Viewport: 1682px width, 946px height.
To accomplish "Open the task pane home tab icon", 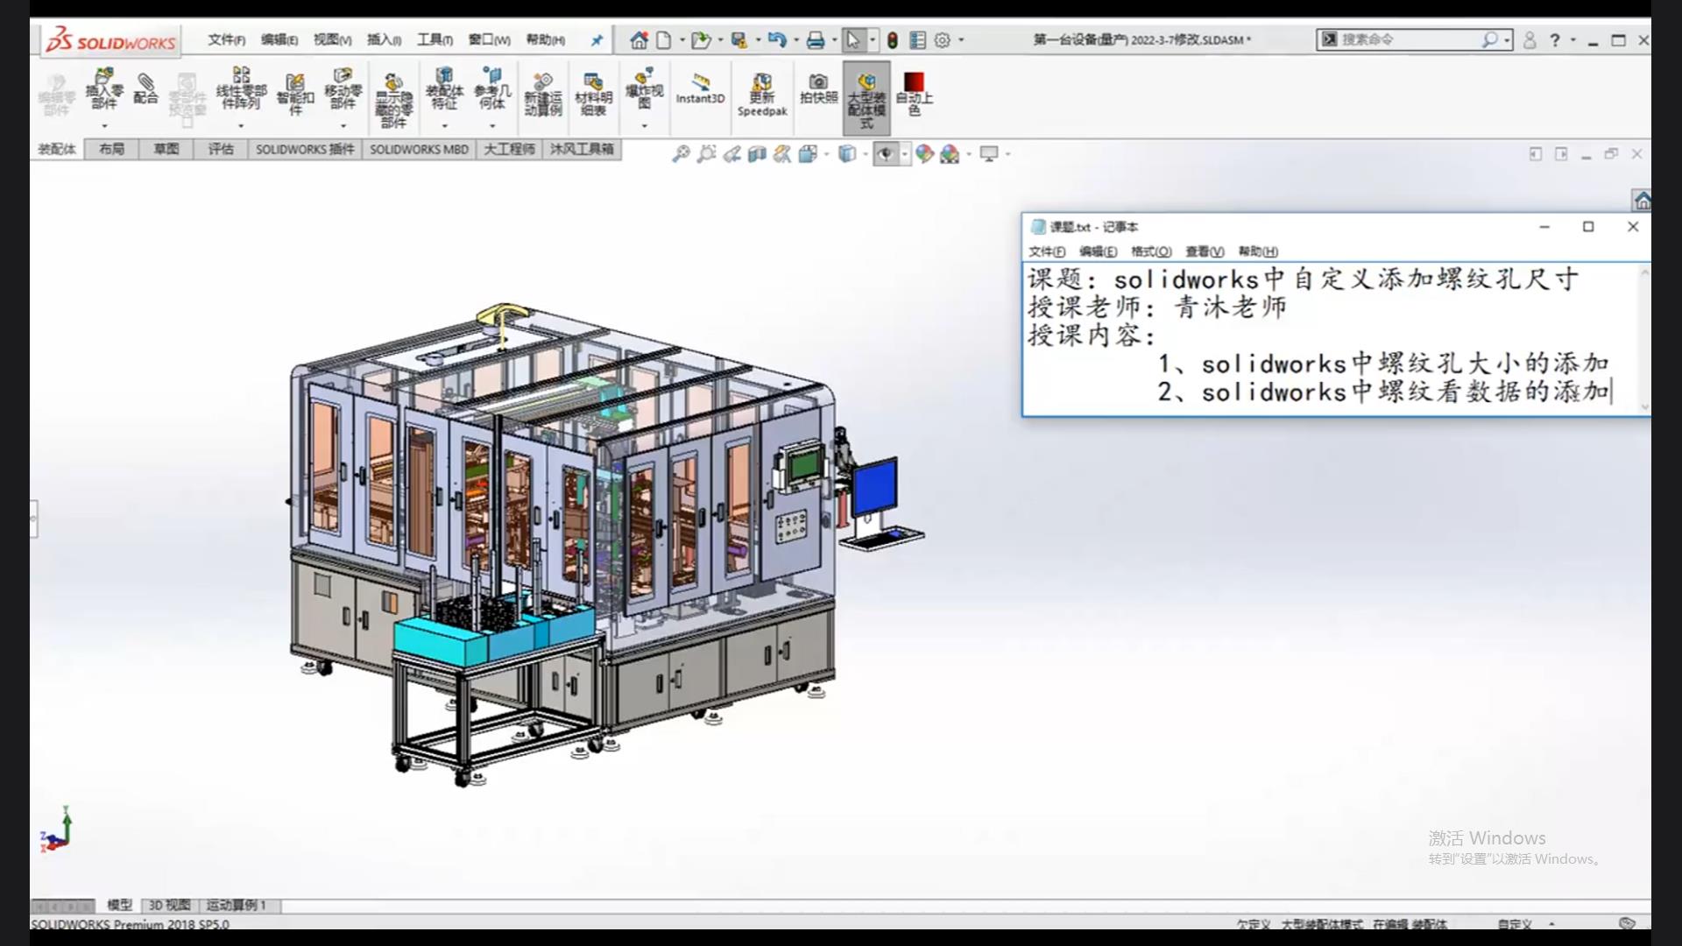I will coord(1642,201).
